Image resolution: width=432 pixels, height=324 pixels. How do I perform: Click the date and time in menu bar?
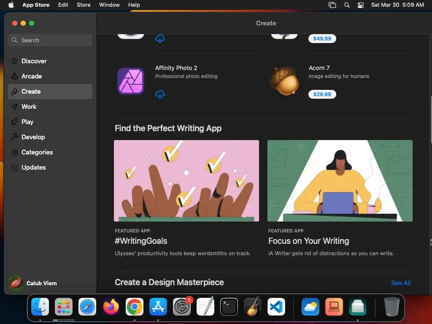[x=397, y=5]
